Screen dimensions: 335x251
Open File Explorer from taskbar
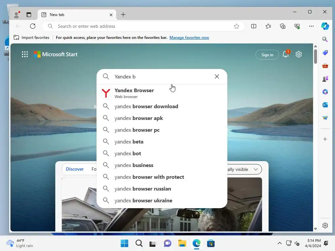click(182, 243)
